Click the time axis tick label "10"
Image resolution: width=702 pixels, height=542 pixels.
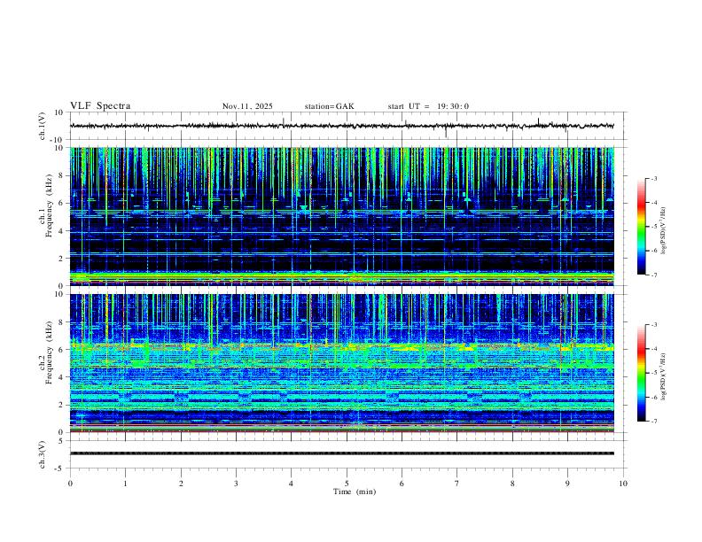623,484
